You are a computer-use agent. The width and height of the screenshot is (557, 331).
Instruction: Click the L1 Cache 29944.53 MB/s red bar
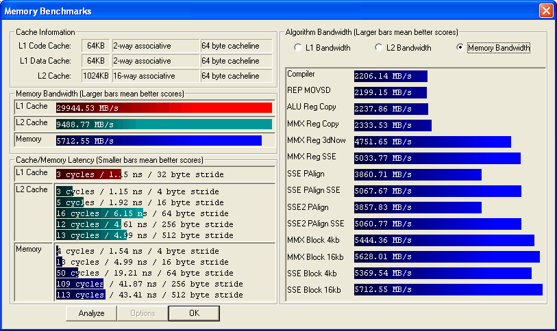coord(164,108)
